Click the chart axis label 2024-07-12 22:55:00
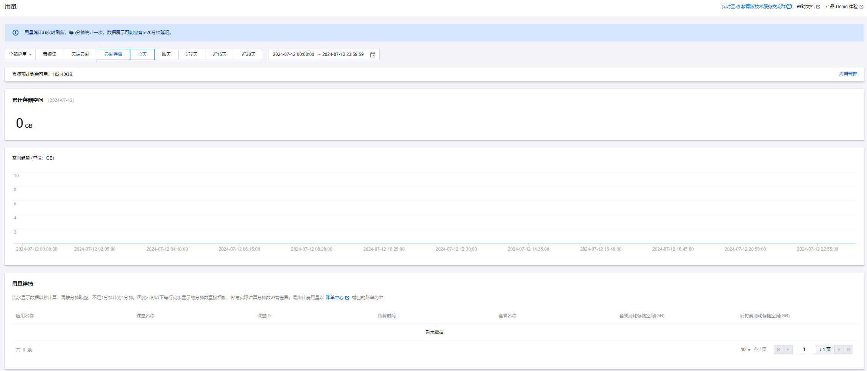 pyautogui.click(x=817, y=249)
